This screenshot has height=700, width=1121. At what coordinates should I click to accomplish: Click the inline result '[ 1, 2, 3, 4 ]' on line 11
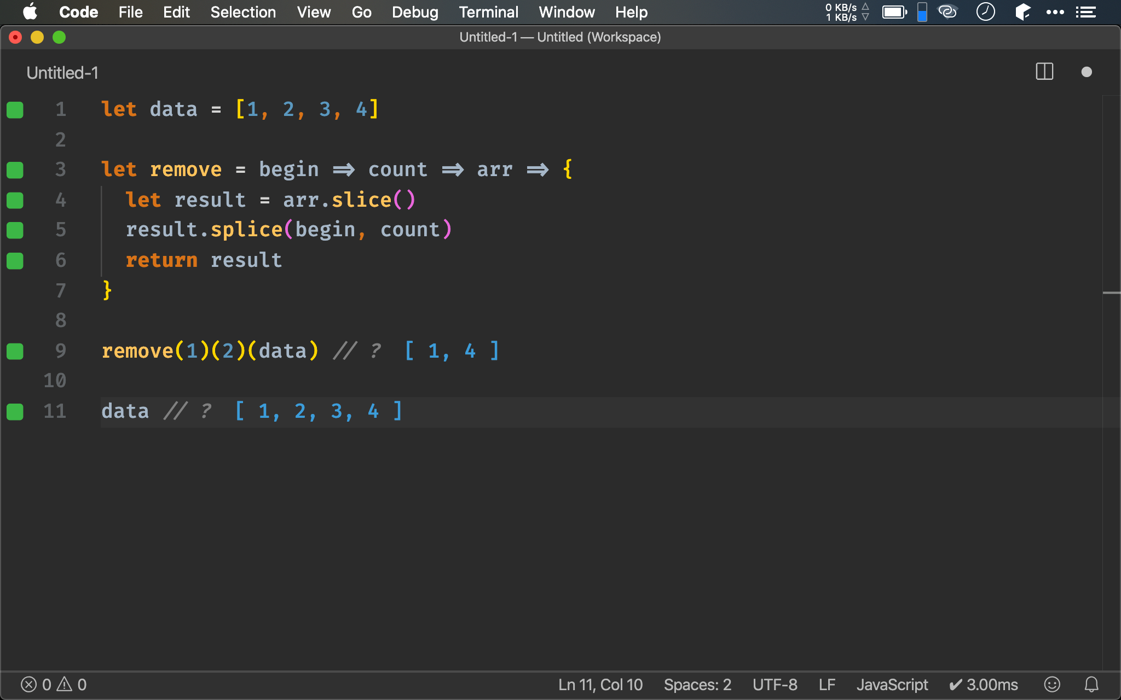tap(319, 411)
